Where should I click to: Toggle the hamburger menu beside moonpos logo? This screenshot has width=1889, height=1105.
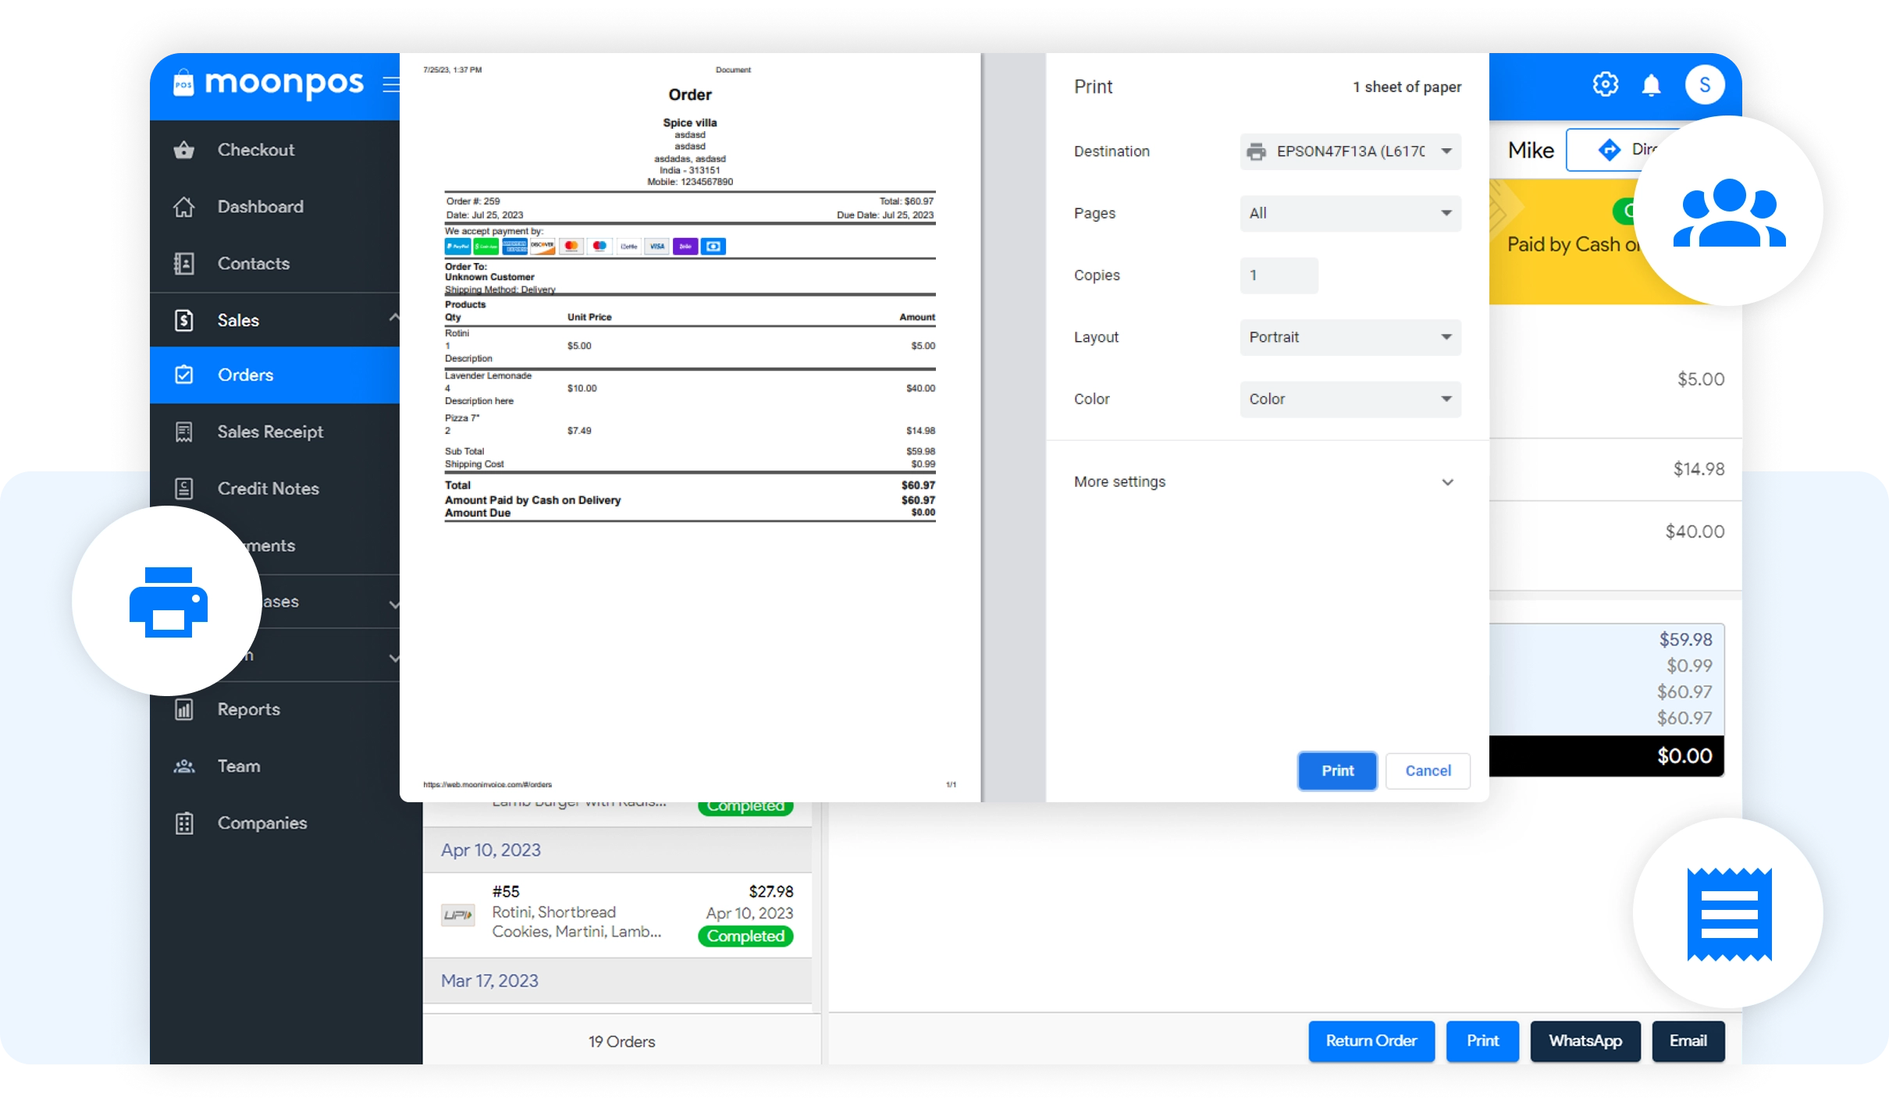[390, 84]
